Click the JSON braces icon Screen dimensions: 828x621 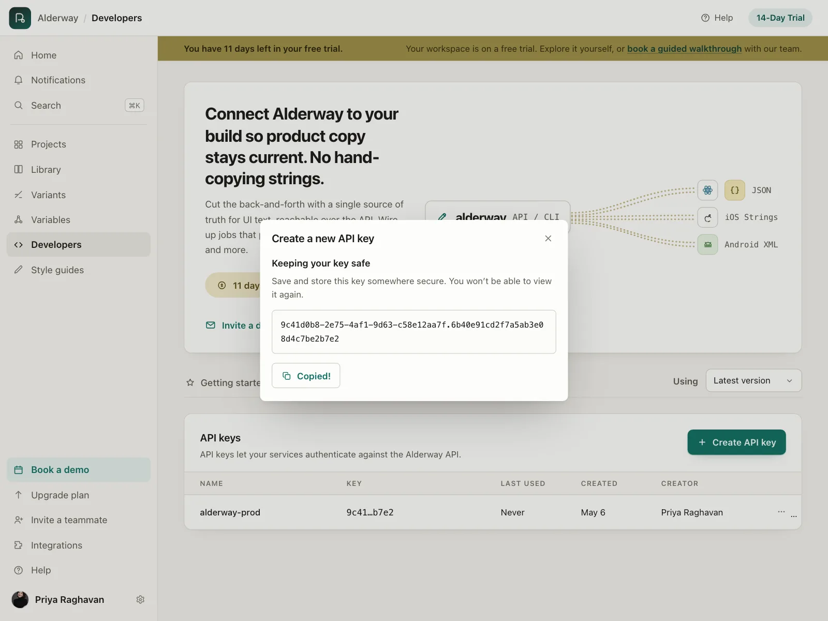coord(734,190)
